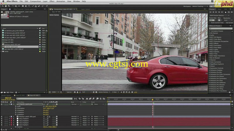Click the Motion Blur enable icon in timeline

93,99
